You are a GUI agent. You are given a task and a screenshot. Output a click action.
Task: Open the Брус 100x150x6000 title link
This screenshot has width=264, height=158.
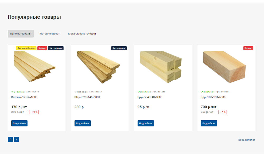point(213,97)
